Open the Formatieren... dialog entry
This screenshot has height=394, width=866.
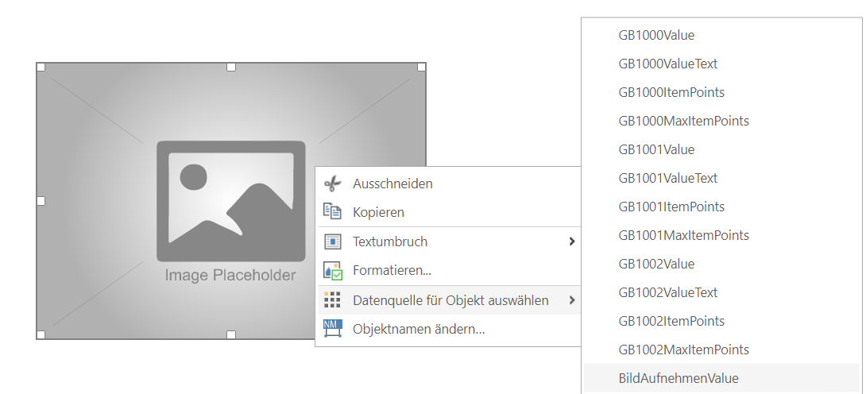coord(392,270)
